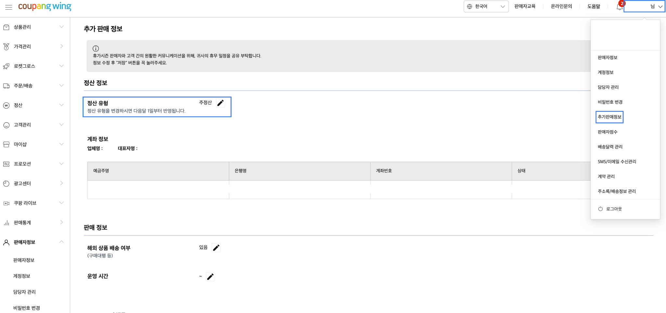Edit 정산 유형 with pencil icon
Viewport: 666px width, 313px height.
220,103
